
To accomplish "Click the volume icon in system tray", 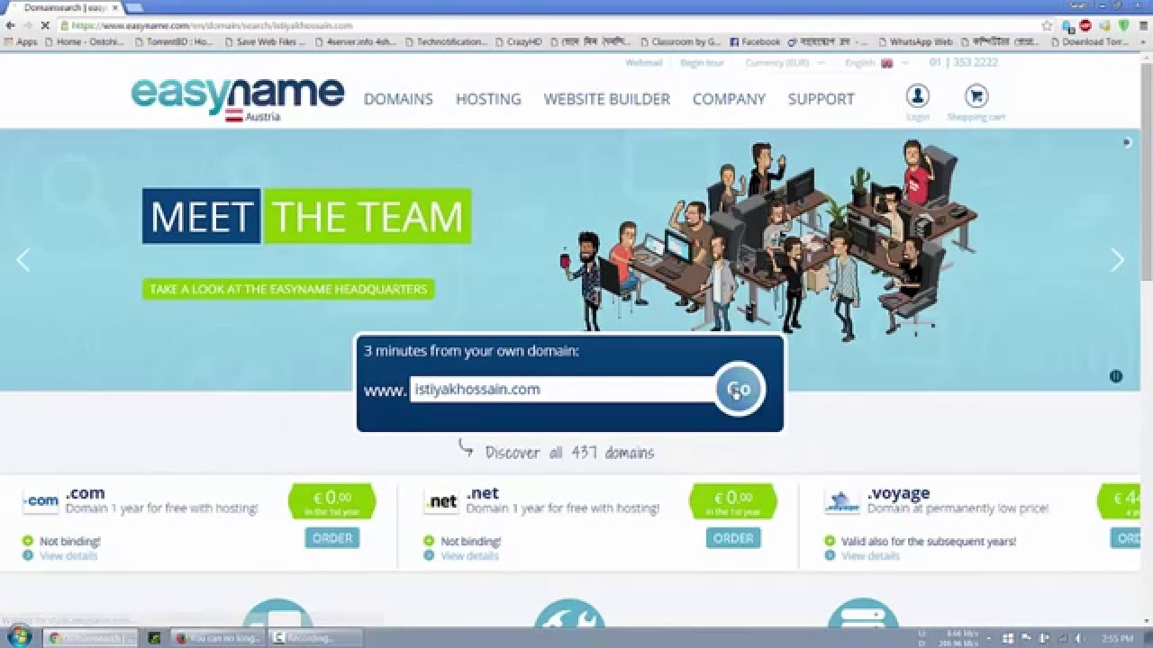I will point(1079,638).
